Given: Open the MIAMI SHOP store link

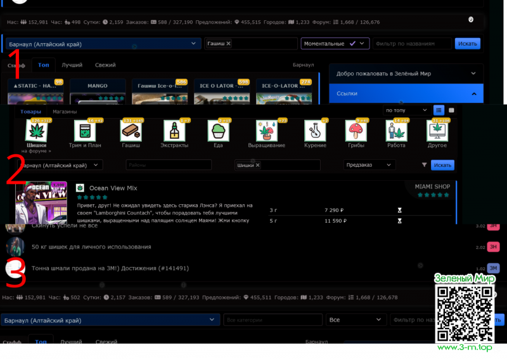Looking at the screenshot, I should point(432,186).
